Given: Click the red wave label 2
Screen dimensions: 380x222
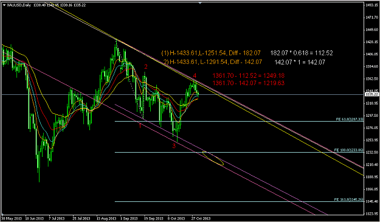Looking at the screenshot, I should coord(146,67).
